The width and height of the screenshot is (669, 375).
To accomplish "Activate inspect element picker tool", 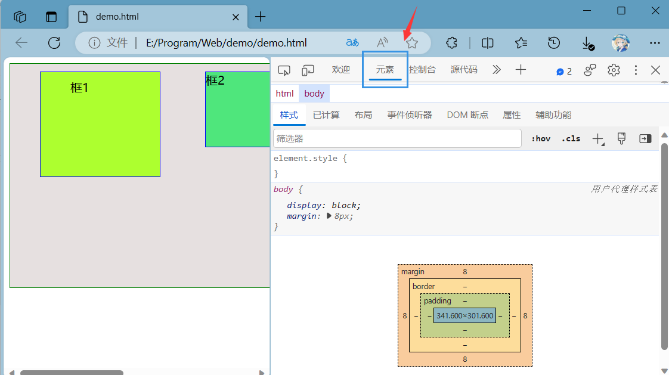I will (x=284, y=70).
